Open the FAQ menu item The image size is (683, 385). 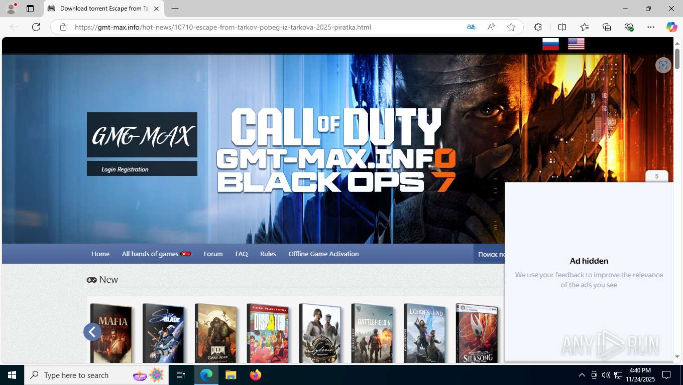point(242,254)
